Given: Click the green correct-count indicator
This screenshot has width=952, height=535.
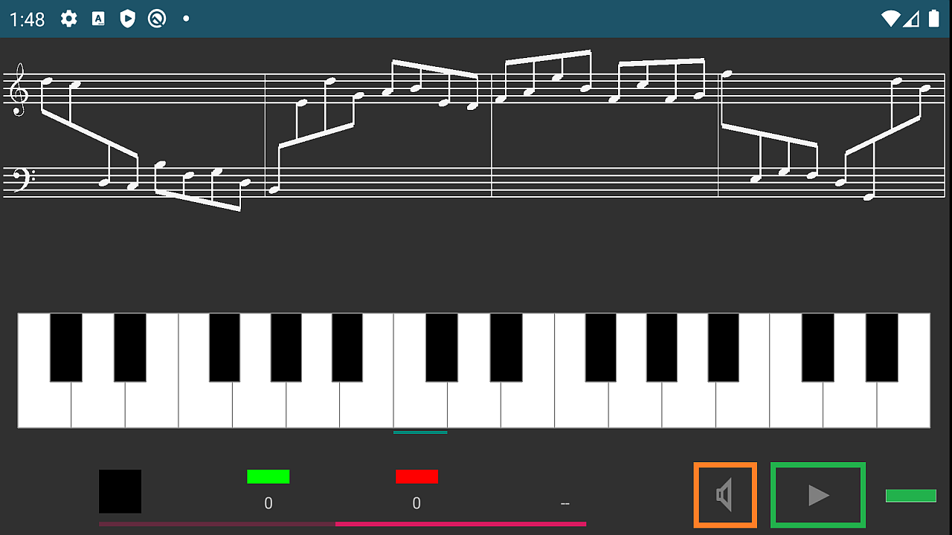Looking at the screenshot, I should coord(268,476).
